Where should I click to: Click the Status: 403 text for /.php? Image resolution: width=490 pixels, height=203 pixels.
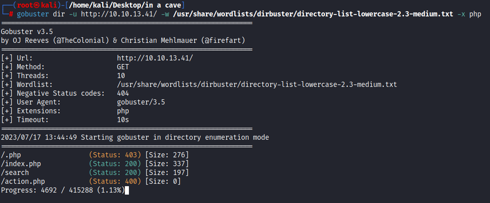tap(115, 155)
